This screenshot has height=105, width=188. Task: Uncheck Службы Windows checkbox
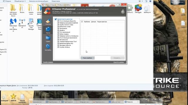click(x=58, y=47)
